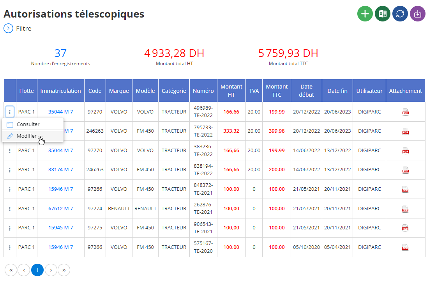Select page 1 in pagination
The height and width of the screenshot is (284, 429).
tap(37, 270)
